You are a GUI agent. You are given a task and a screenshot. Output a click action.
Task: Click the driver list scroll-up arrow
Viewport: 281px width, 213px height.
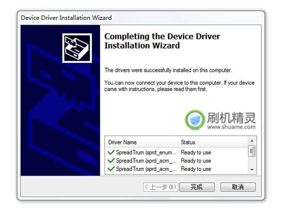point(252,141)
